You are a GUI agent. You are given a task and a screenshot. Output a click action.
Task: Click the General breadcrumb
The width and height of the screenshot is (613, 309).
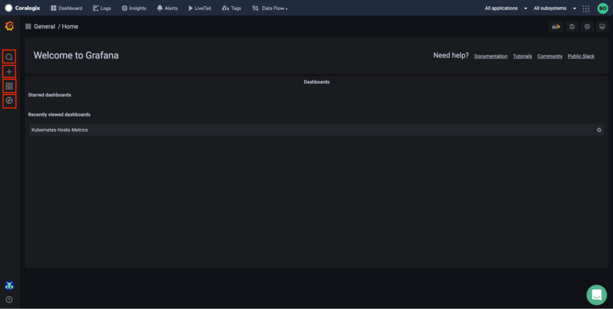[x=44, y=26]
